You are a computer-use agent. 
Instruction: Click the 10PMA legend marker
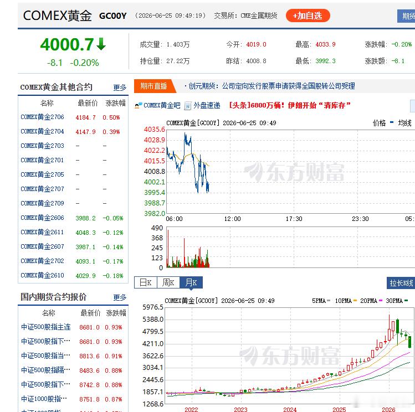355,300
